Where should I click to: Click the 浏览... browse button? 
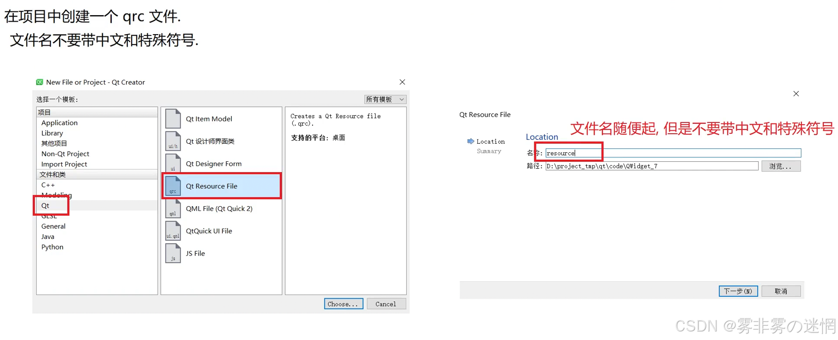781,166
